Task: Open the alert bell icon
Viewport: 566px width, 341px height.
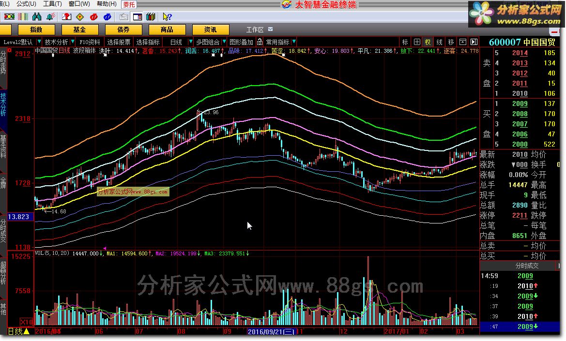Action: pos(51,16)
